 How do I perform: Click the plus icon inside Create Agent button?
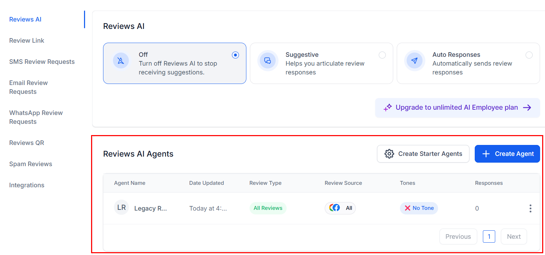(486, 154)
